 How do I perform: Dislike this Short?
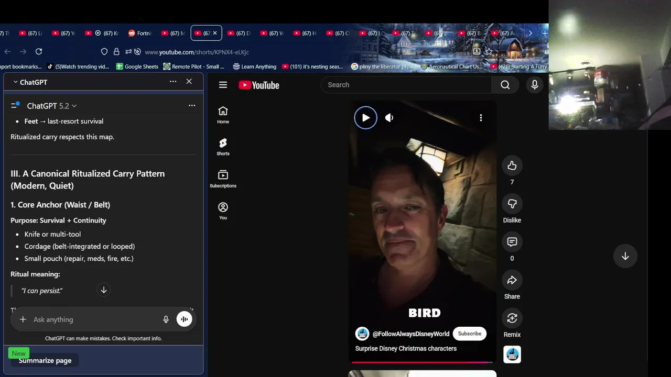512,204
